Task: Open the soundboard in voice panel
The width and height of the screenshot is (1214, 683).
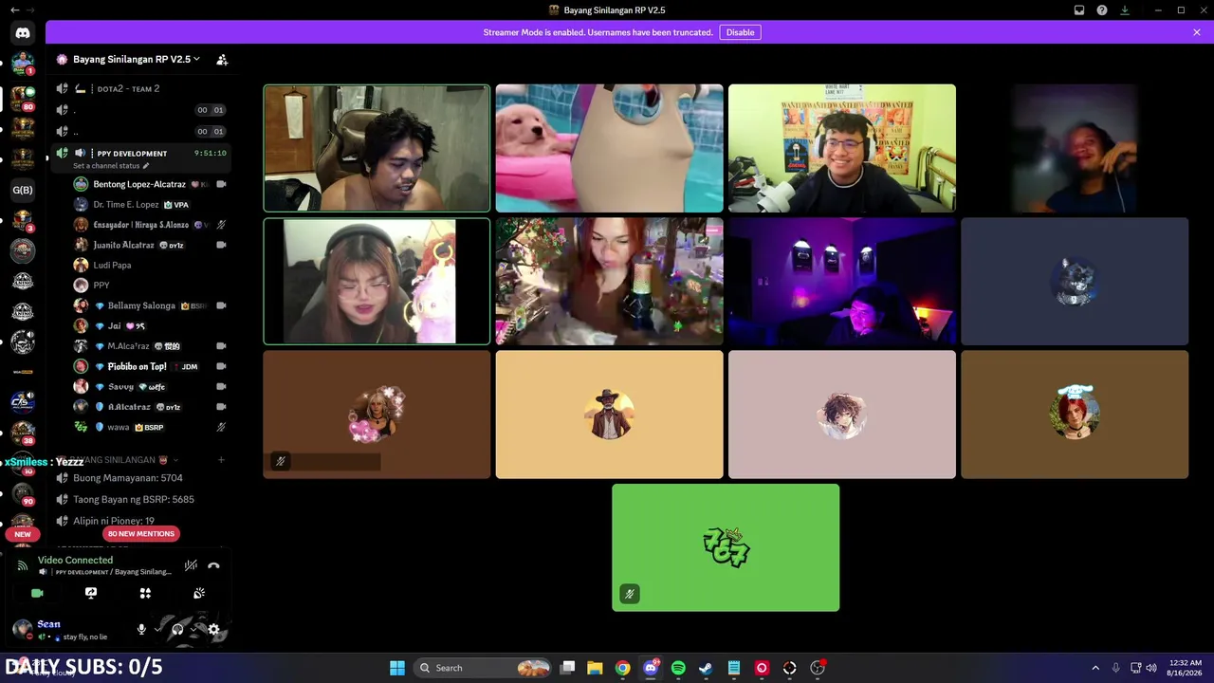Action: (199, 593)
